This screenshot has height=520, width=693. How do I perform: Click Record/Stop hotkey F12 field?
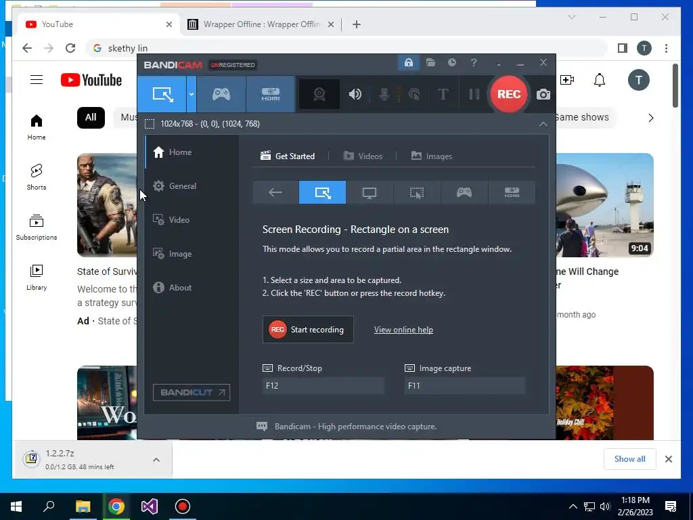(323, 385)
